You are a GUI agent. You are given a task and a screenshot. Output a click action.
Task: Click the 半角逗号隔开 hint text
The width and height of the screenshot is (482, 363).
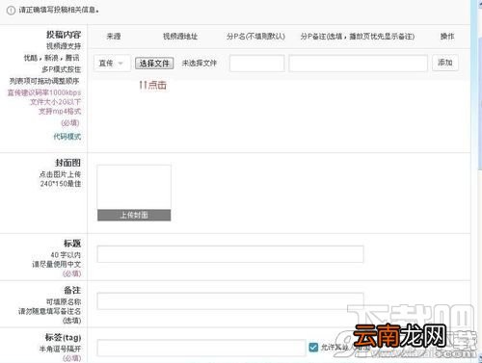[x=60, y=349]
